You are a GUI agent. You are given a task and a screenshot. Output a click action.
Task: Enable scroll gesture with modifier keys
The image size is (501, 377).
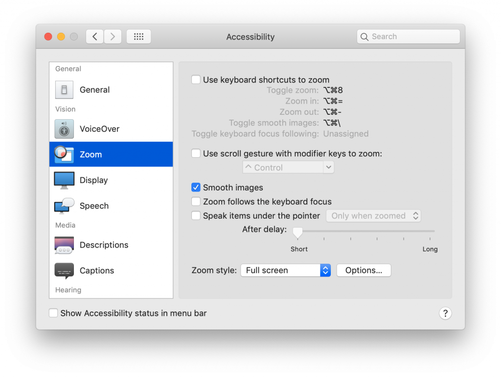tap(196, 153)
